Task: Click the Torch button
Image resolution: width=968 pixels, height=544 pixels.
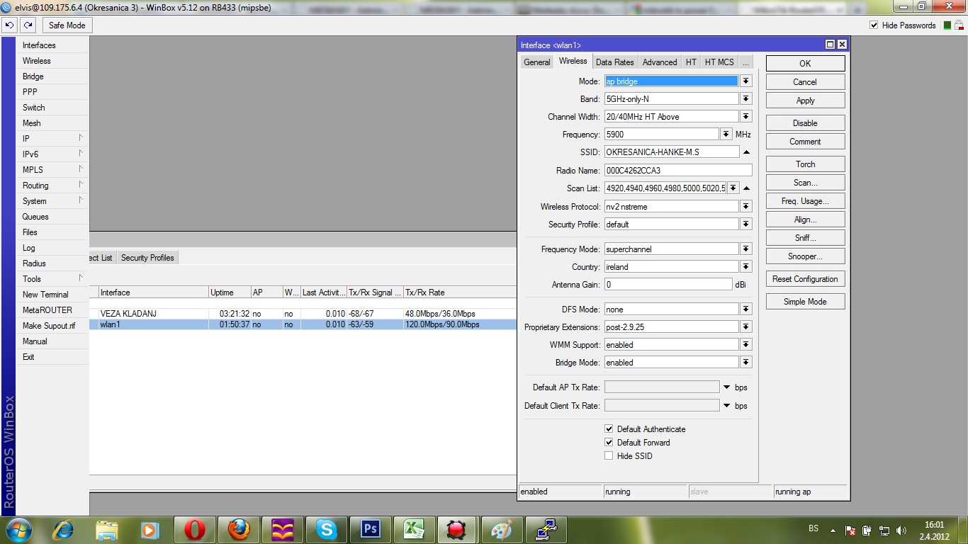Action: tap(805, 164)
